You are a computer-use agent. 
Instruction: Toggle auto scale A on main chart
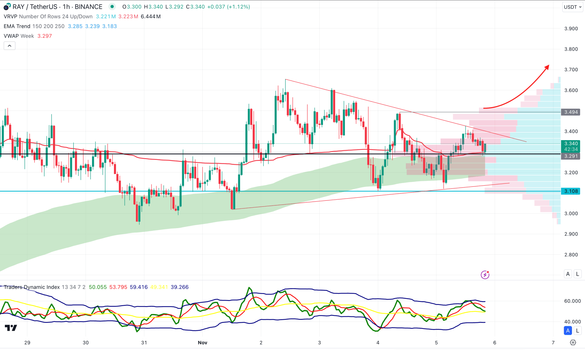(x=568, y=274)
